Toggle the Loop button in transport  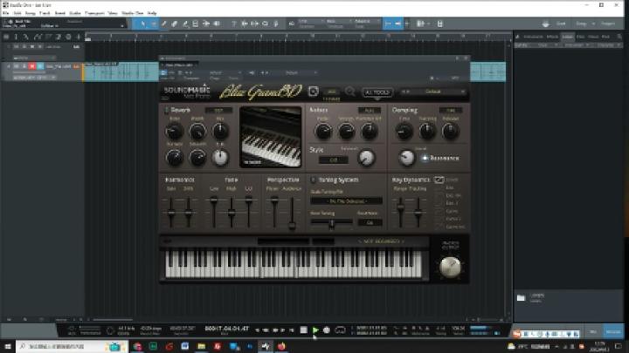point(340,330)
